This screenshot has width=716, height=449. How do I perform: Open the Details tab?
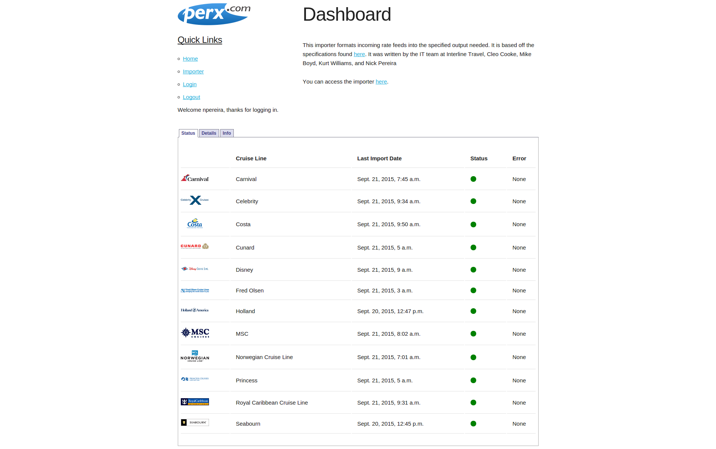pos(209,133)
